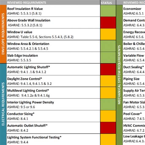Click green status cell for Interior Lighting Power Density
This screenshot has width=145, height=145.
coord(108,105)
